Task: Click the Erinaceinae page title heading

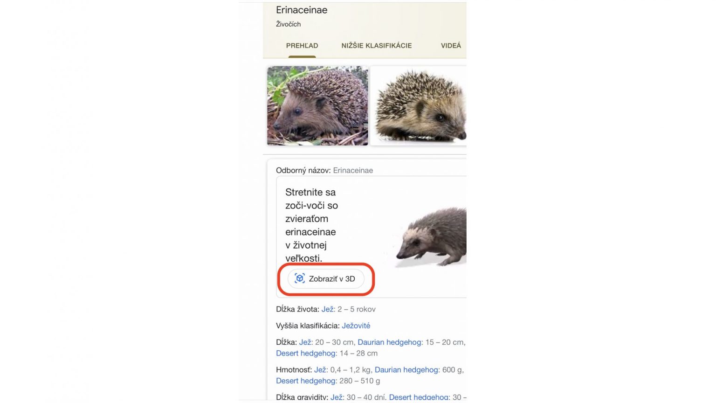Action: [x=302, y=10]
